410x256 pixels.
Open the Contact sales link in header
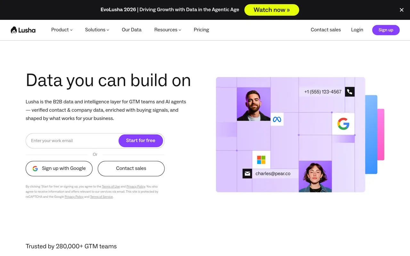(326, 30)
